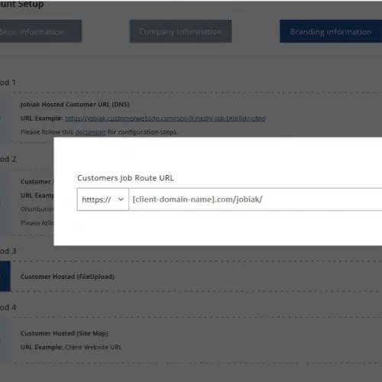Viewport: 382px width, 382px height.
Task: Choose Customer Hosted (FileUpload) option
Action: [x=67, y=277]
